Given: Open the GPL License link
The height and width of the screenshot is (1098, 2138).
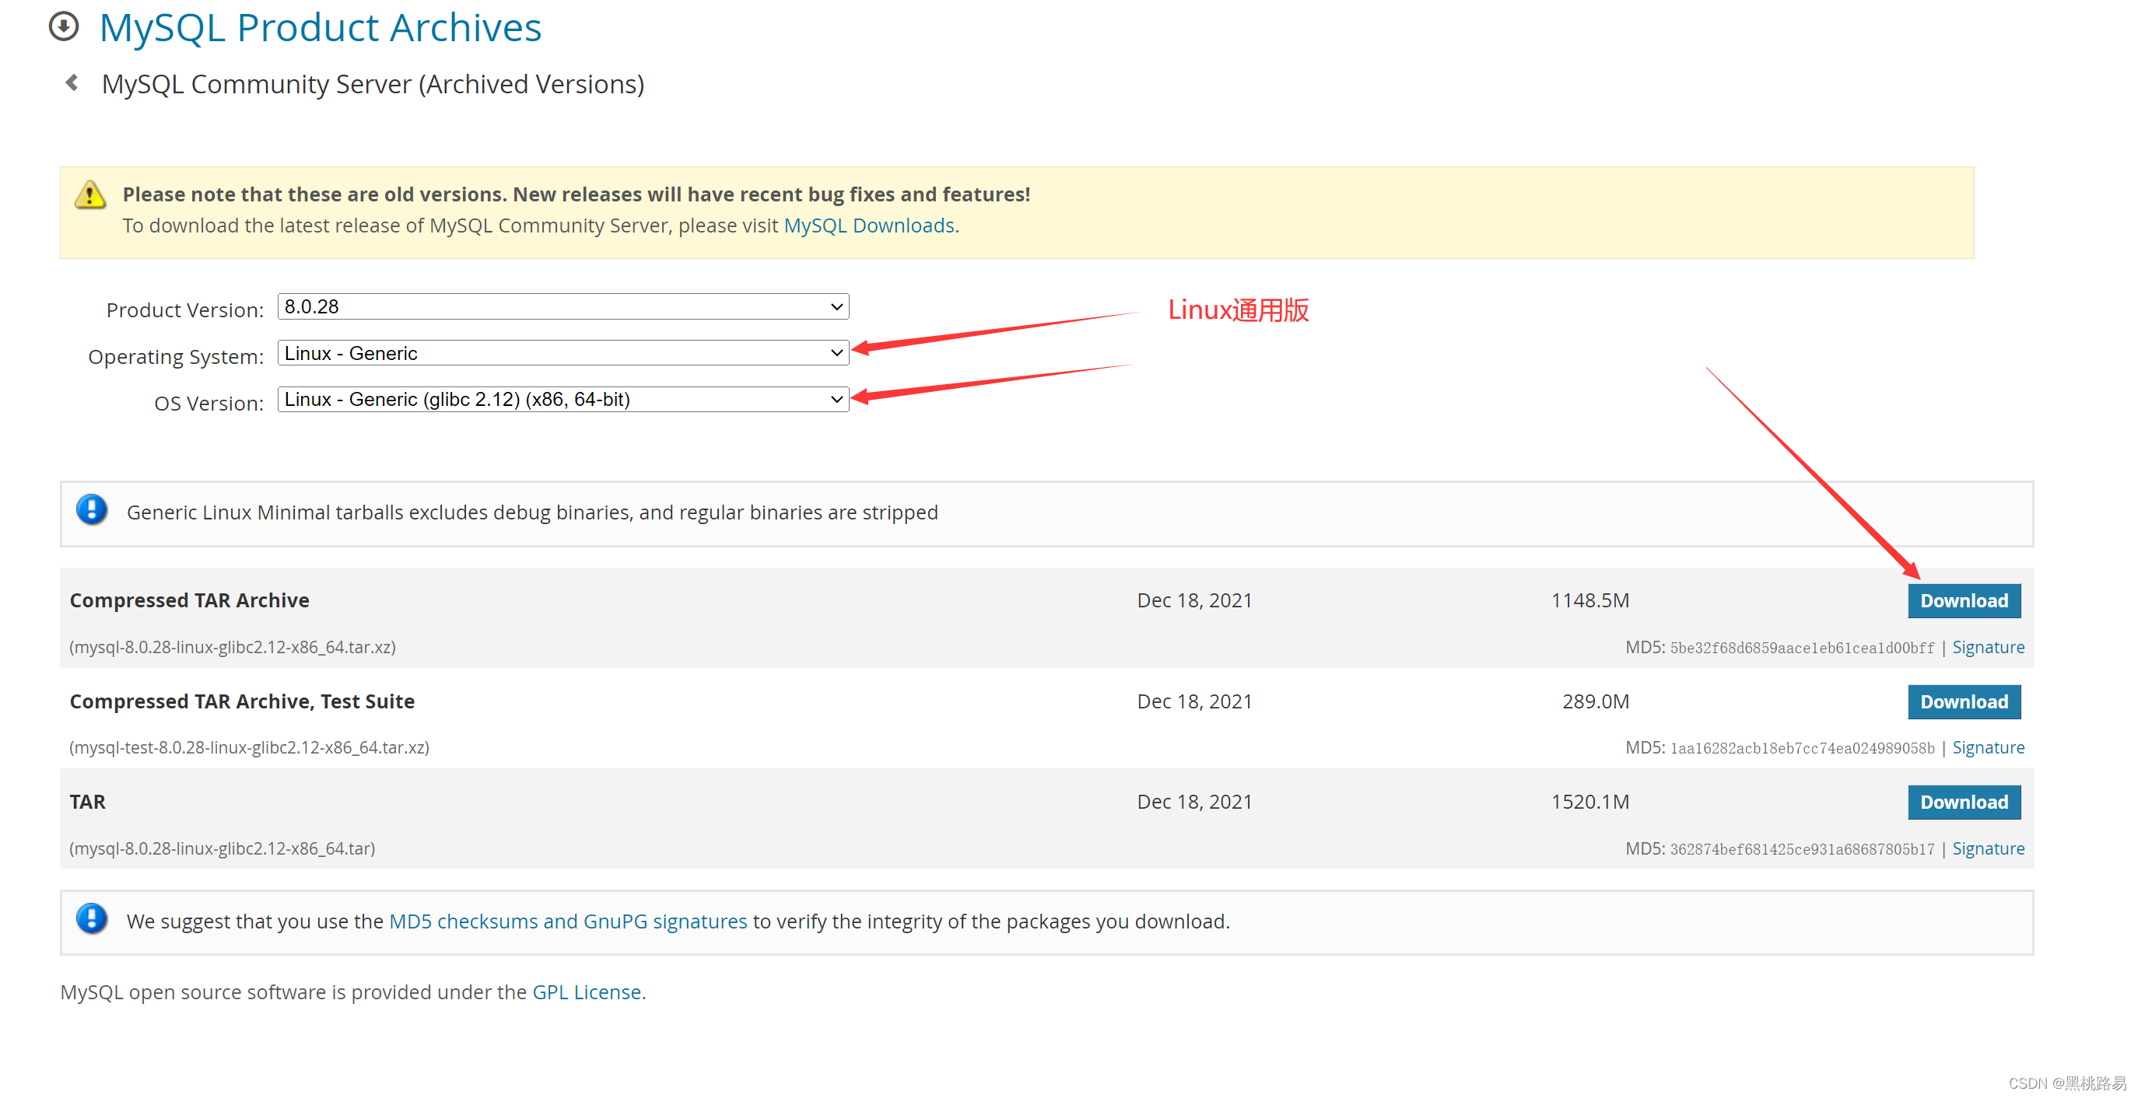Looking at the screenshot, I should click(587, 991).
